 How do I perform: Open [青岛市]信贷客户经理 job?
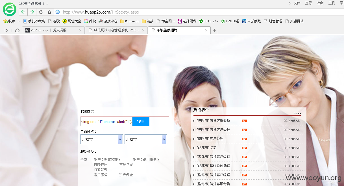click(213, 157)
